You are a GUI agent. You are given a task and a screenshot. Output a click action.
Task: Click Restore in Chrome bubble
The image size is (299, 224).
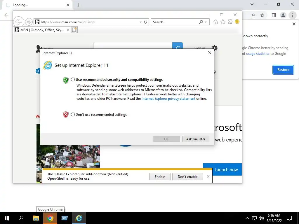[283, 69]
